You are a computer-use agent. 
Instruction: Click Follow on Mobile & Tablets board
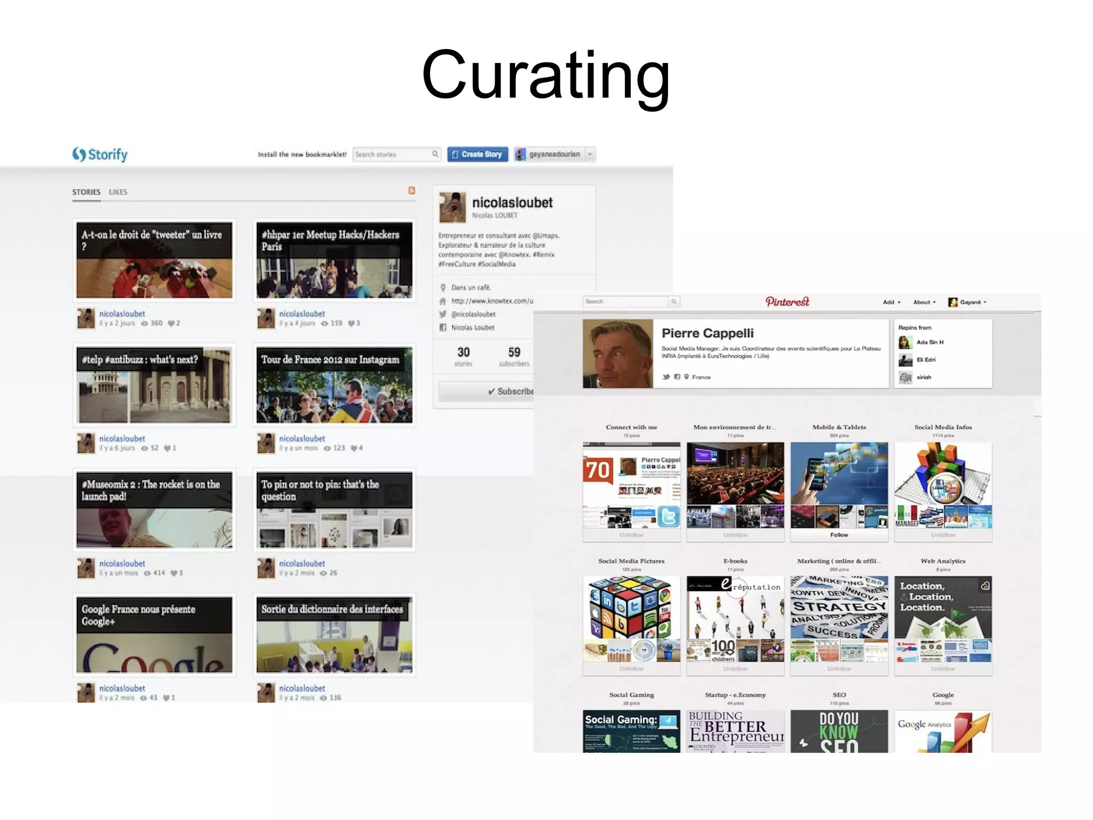839,535
